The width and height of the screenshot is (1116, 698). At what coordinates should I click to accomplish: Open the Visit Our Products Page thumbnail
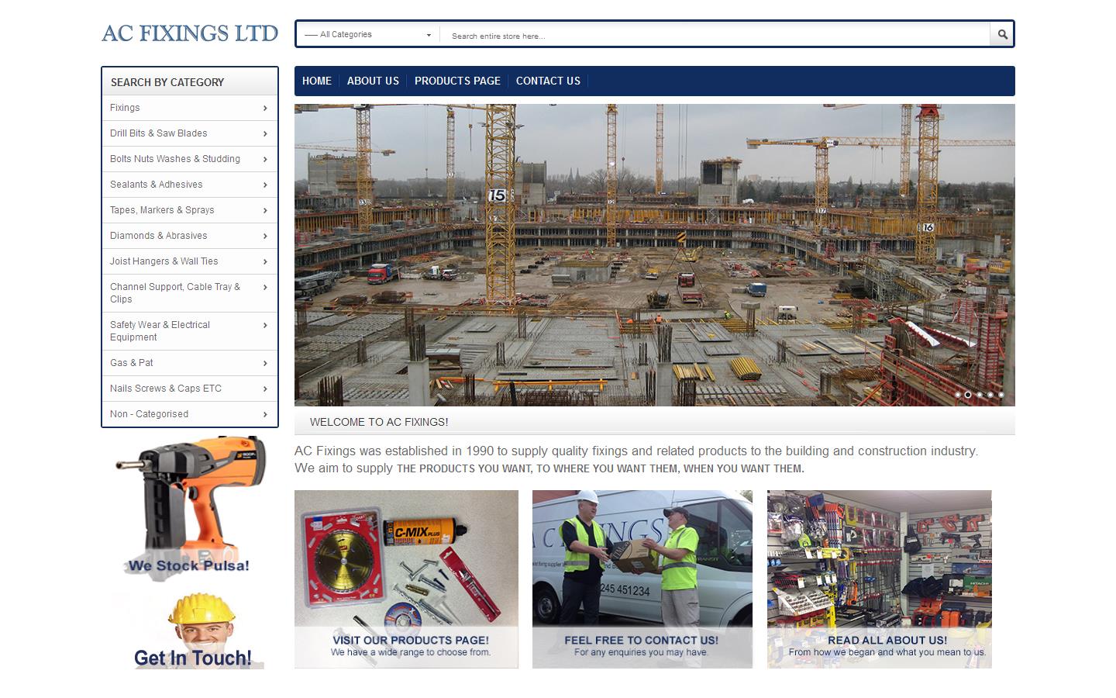[x=406, y=579]
